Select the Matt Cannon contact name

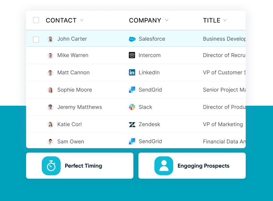pos(73,72)
